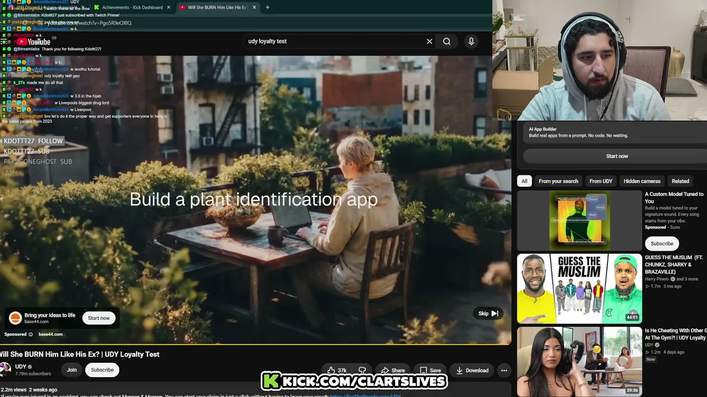
Task: Start voice search with the microphone
Action: 471,41
